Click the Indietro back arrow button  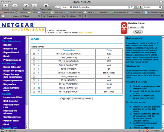tap(5, 5)
